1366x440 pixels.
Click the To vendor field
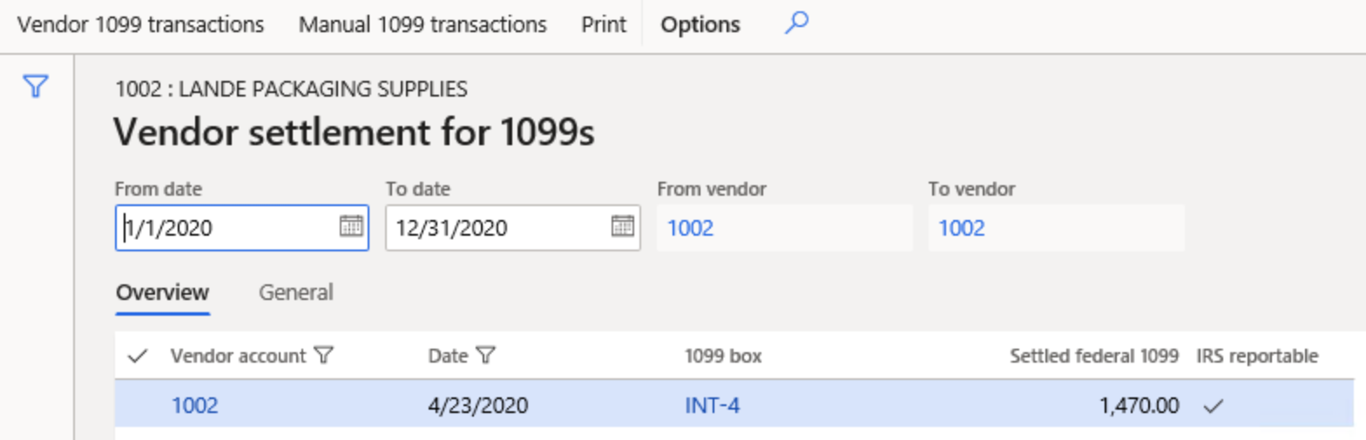coord(1055,228)
